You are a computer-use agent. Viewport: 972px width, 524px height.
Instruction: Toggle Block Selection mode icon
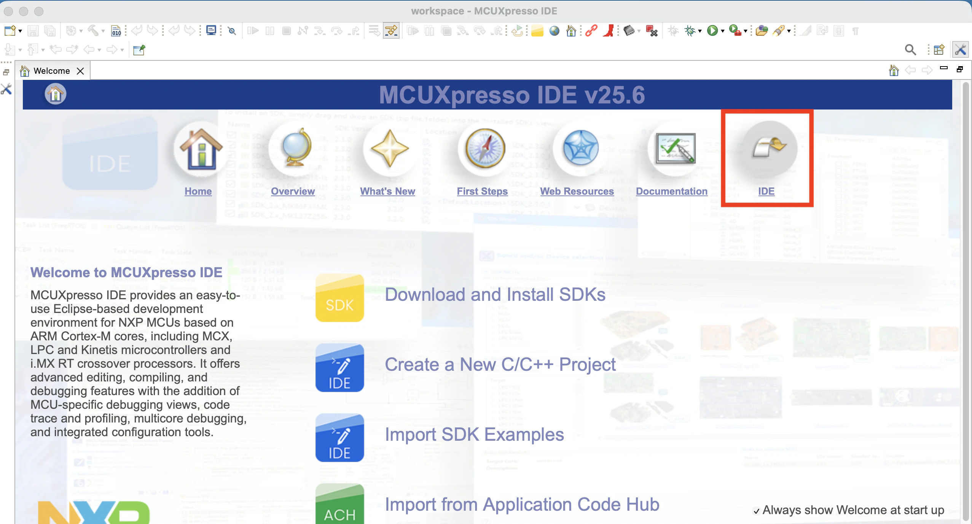point(839,30)
